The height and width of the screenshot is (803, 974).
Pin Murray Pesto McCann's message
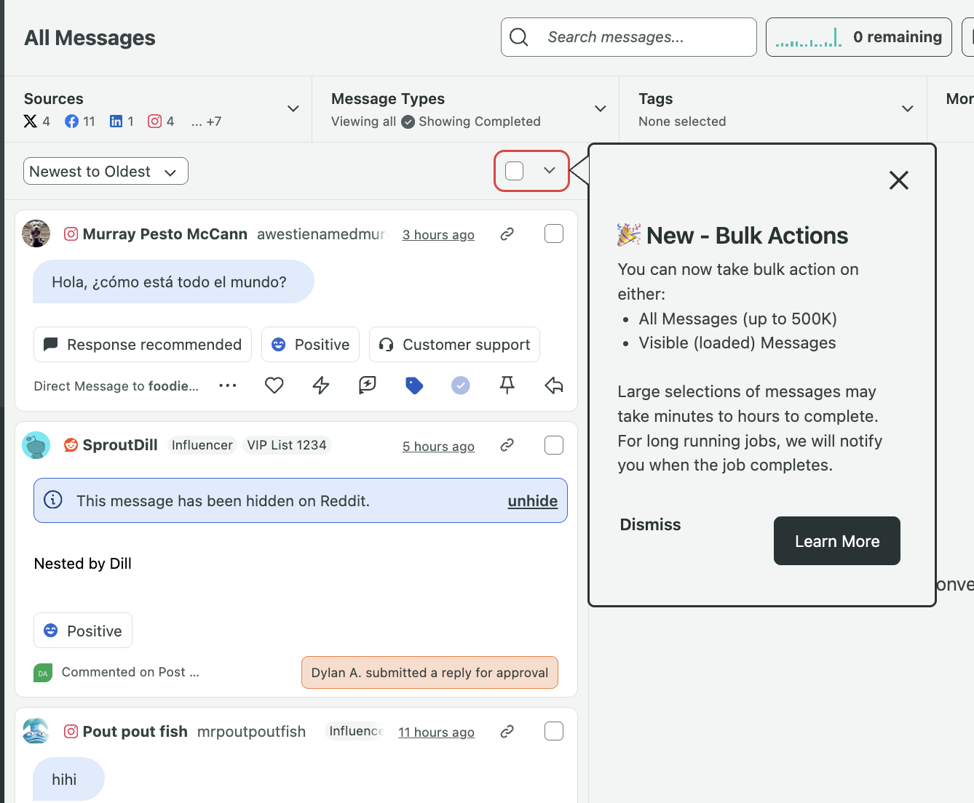click(507, 385)
